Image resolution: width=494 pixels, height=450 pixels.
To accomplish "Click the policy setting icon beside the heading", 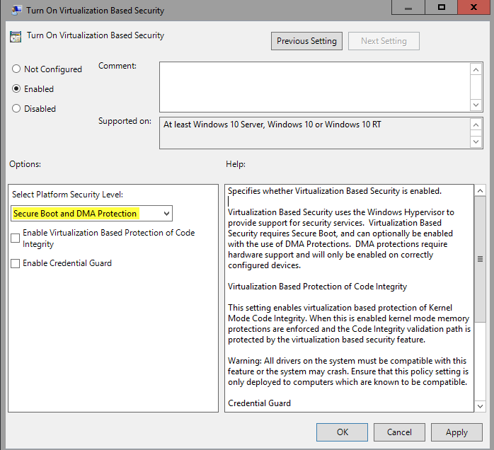I will click(16, 37).
